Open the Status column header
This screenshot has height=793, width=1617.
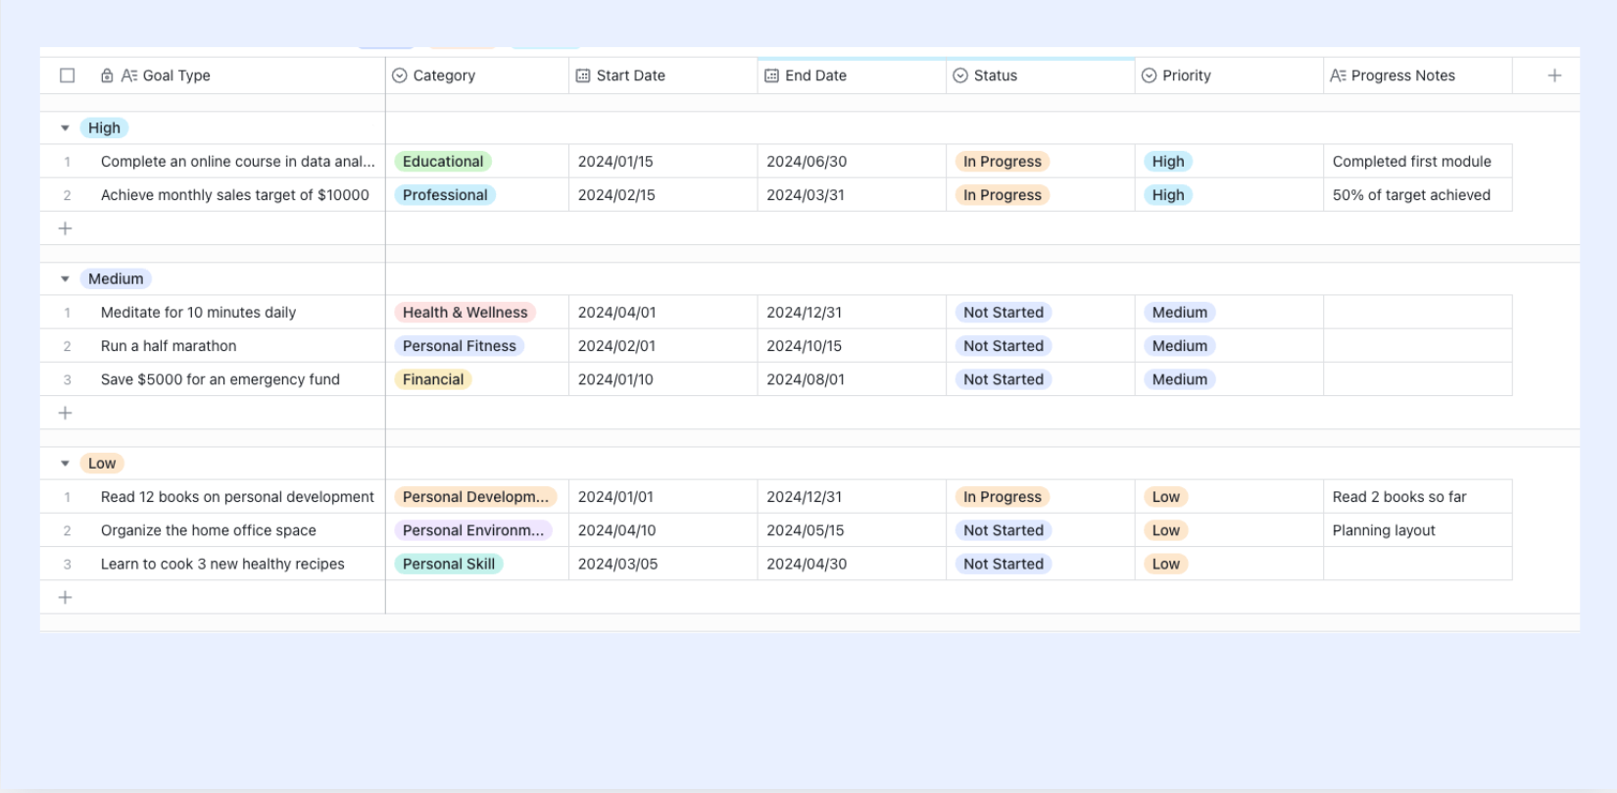(x=1041, y=75)
